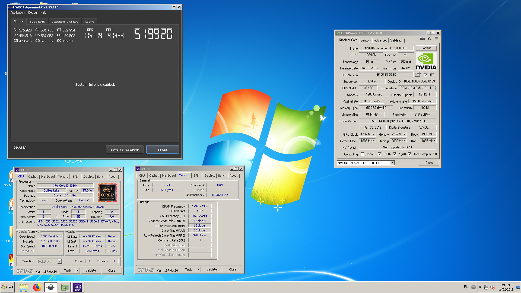Click the START benchmark button

(163, 149)
